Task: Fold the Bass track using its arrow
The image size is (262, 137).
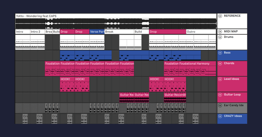Action: tap(220, 53)
